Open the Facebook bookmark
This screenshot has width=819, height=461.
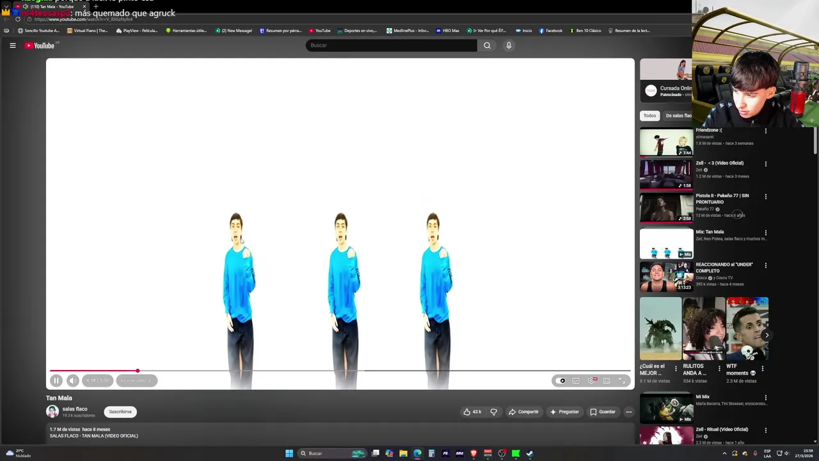click(x=550, y=31)
